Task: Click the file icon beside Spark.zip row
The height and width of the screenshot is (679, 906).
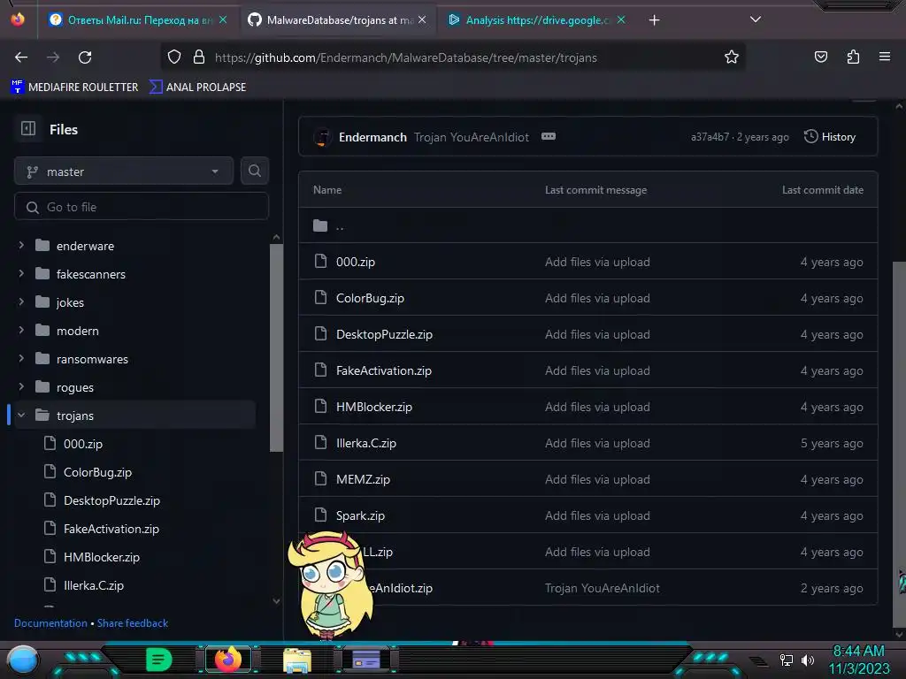Action: pyautogui.click(x=320, y=515)
